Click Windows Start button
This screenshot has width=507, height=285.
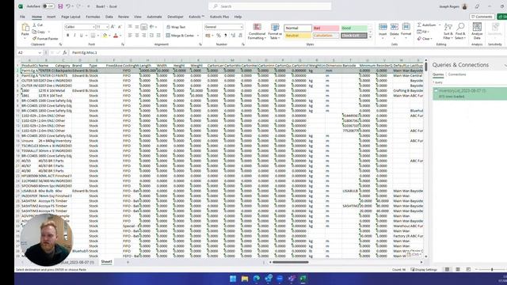point(233,279)
